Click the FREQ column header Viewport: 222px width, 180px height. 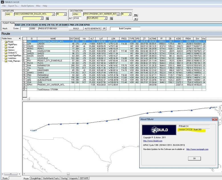pos(124,39)
